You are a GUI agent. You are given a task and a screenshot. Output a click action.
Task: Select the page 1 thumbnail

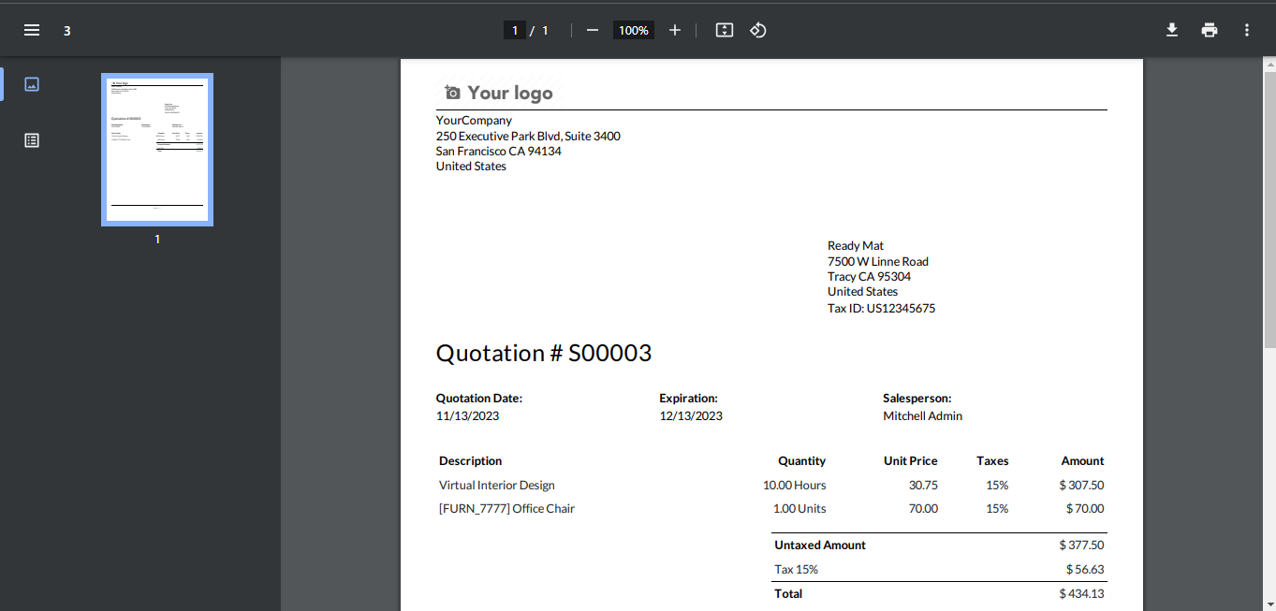157,150
